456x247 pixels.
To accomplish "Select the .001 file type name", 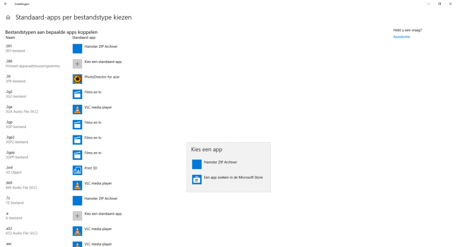I will click(9, 46).
